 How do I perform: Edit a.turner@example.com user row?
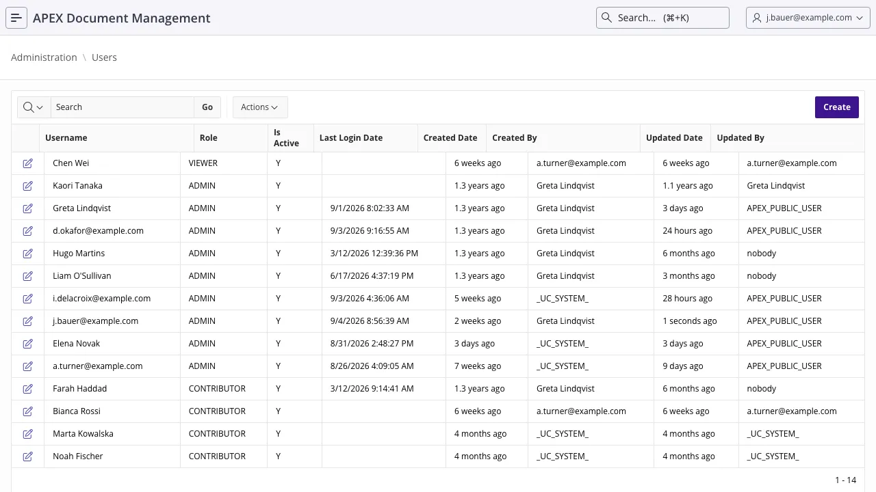pos(28,366)
